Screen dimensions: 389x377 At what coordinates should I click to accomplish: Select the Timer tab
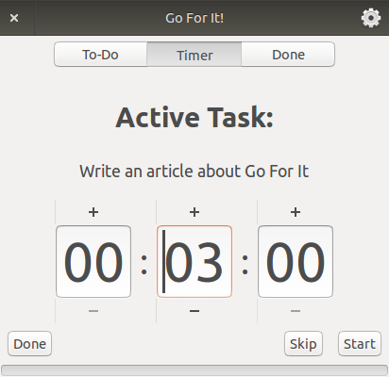click(x=194, y=55)
